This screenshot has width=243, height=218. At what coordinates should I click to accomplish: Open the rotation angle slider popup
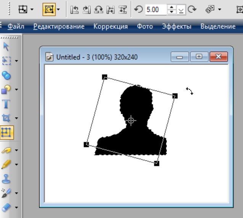click(181, 10)
